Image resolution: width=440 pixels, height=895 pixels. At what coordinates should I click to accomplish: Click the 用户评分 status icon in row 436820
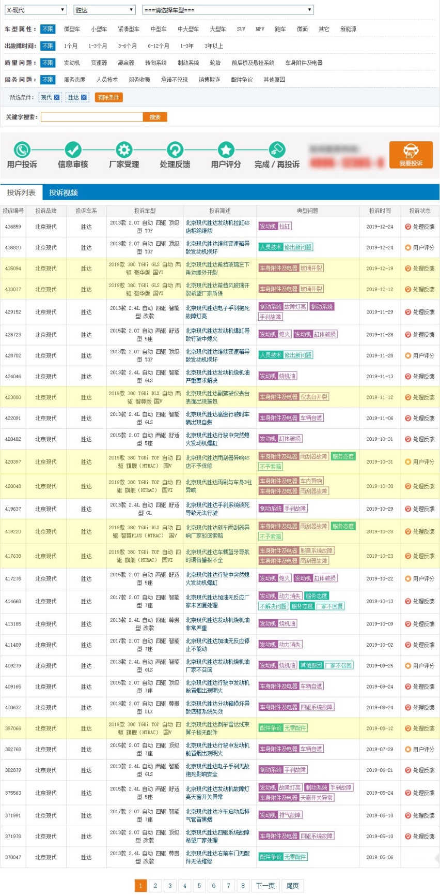(408, 247)
